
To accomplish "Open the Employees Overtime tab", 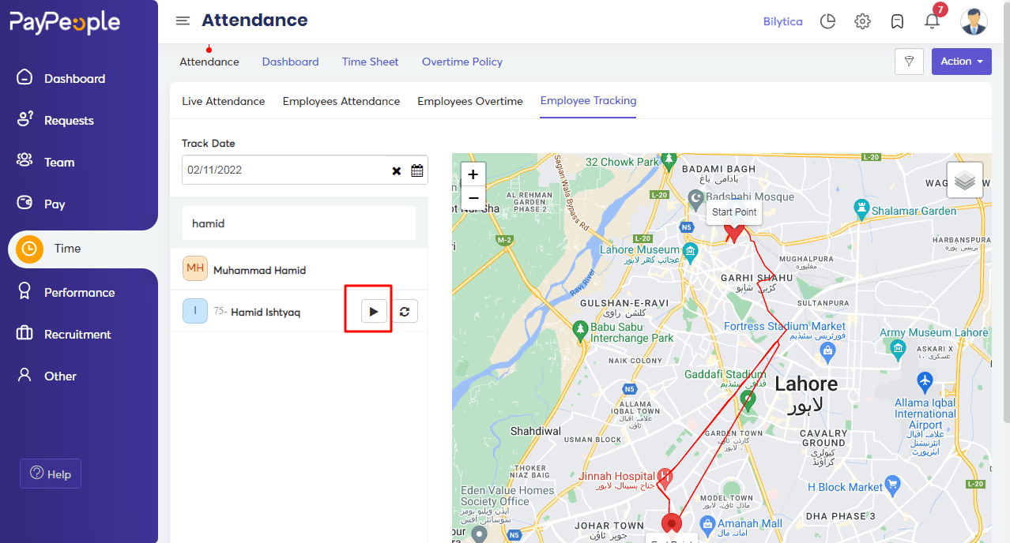I will pyautogui.click(x=470, y=101).
